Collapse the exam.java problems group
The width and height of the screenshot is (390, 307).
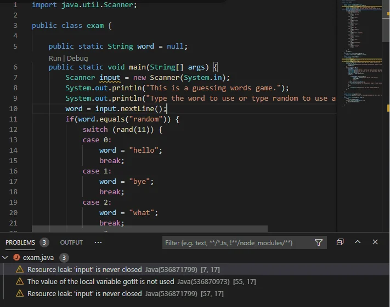(5, 258)
